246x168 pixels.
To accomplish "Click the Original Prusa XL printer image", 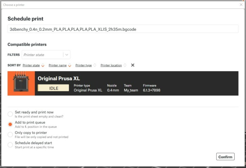I will (21, 83).
